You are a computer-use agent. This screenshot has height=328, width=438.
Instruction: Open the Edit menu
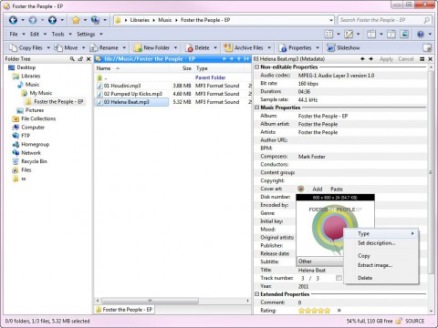click(x=35, y=34)
